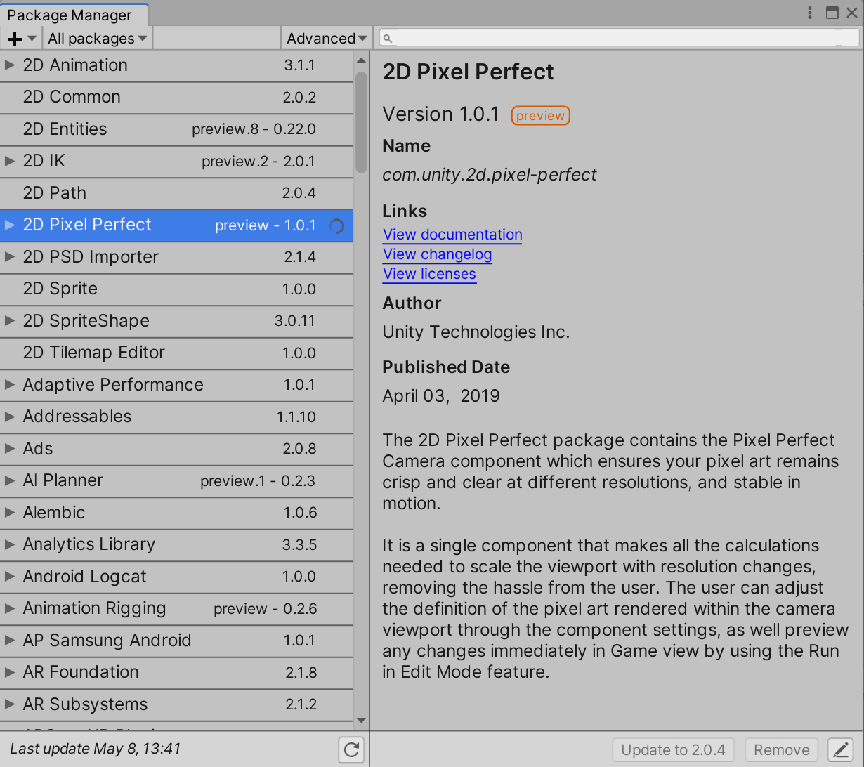Click the com.unity.2d.pixel-perfect package name
The height and width of the screenshot is (767, 864).
(x=490, y=175)
